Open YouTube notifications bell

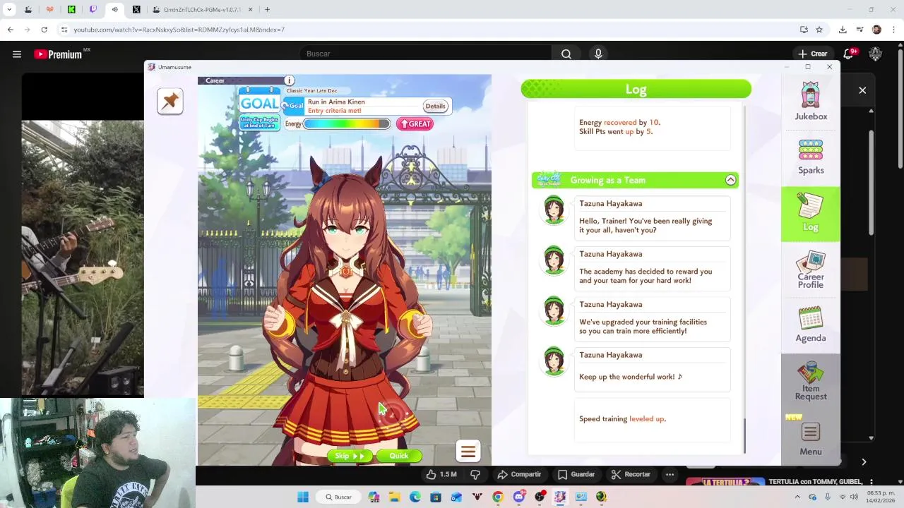[849, 54]
